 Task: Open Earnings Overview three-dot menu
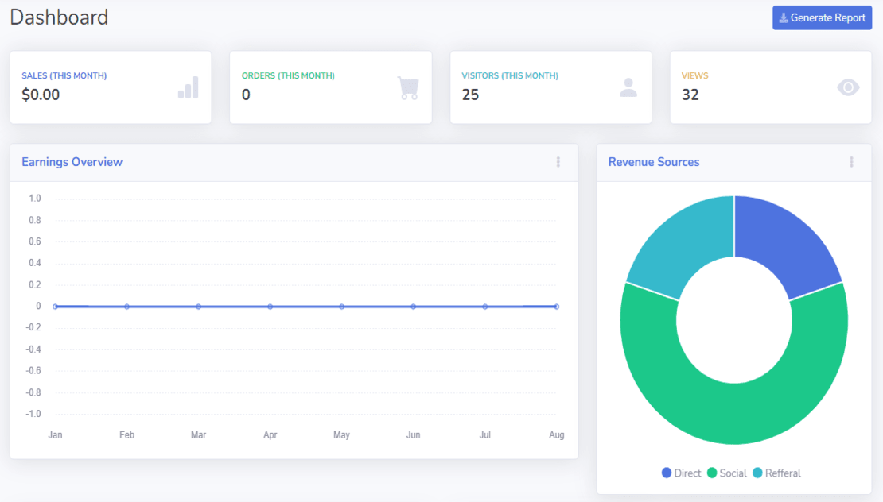coord(558,162)
